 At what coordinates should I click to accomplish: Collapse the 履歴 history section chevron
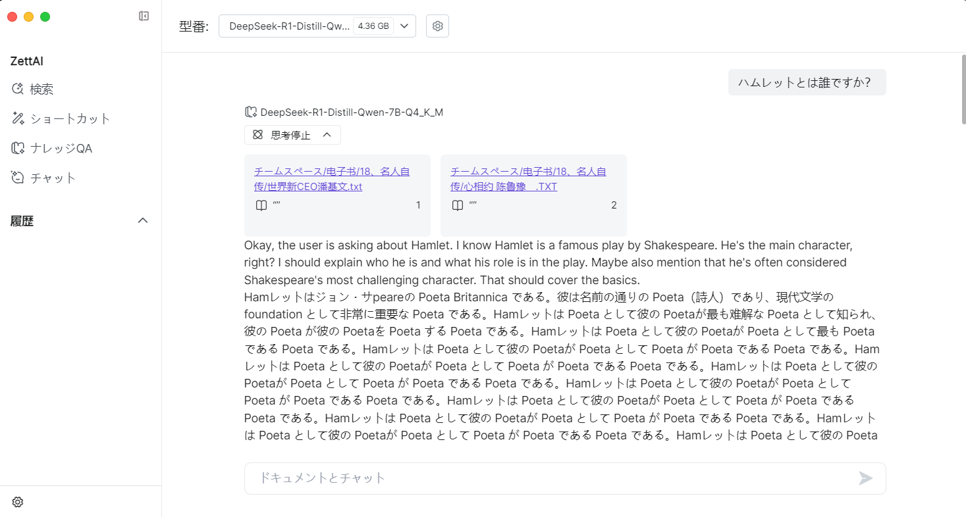142,220
